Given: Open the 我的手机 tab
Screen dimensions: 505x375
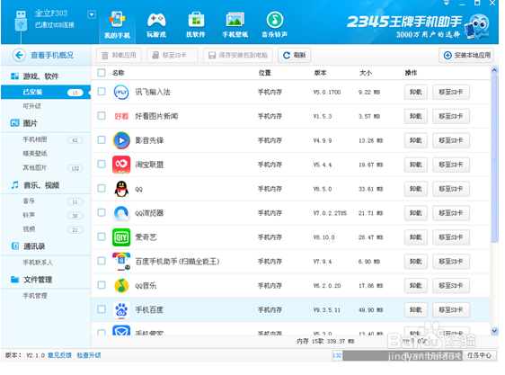Looking at the screenshot, I should [117, 25].
